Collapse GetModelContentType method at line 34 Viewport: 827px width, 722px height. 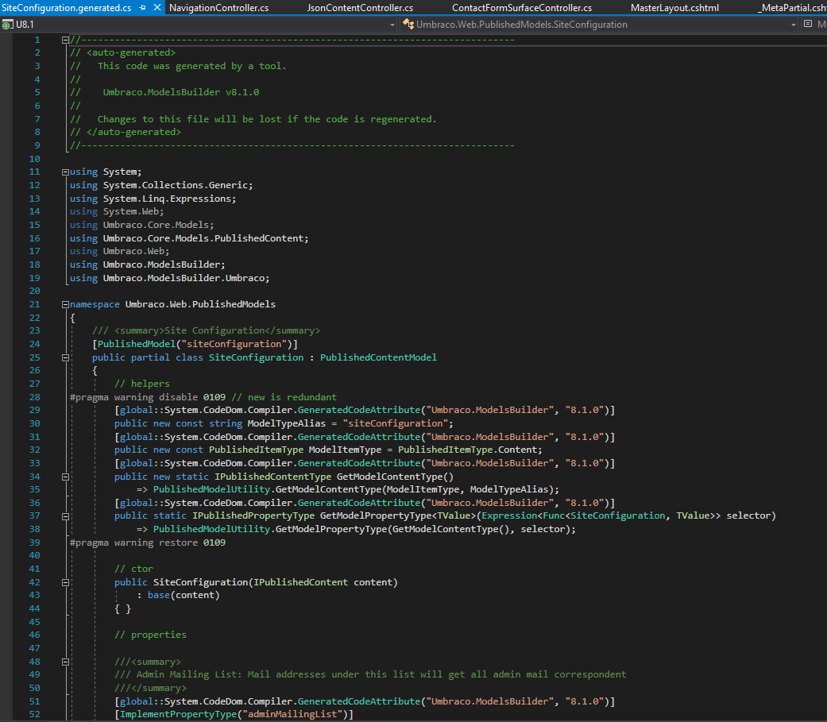(x=65, y=477)
